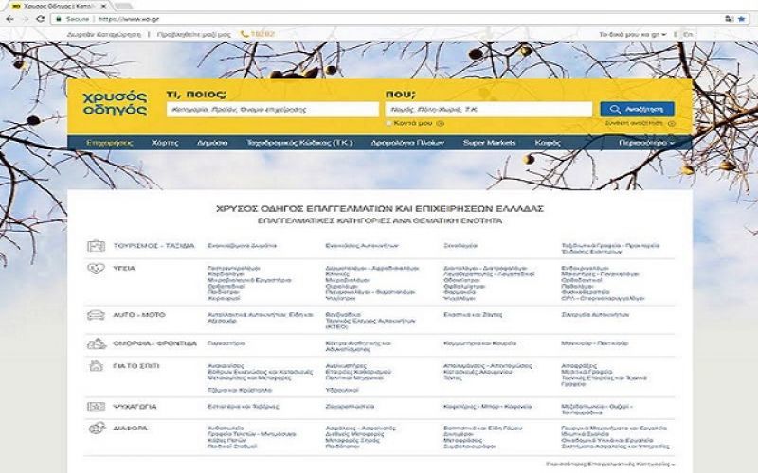
Task: Click the browser forward arrow
Action: (x=26, y=19)
